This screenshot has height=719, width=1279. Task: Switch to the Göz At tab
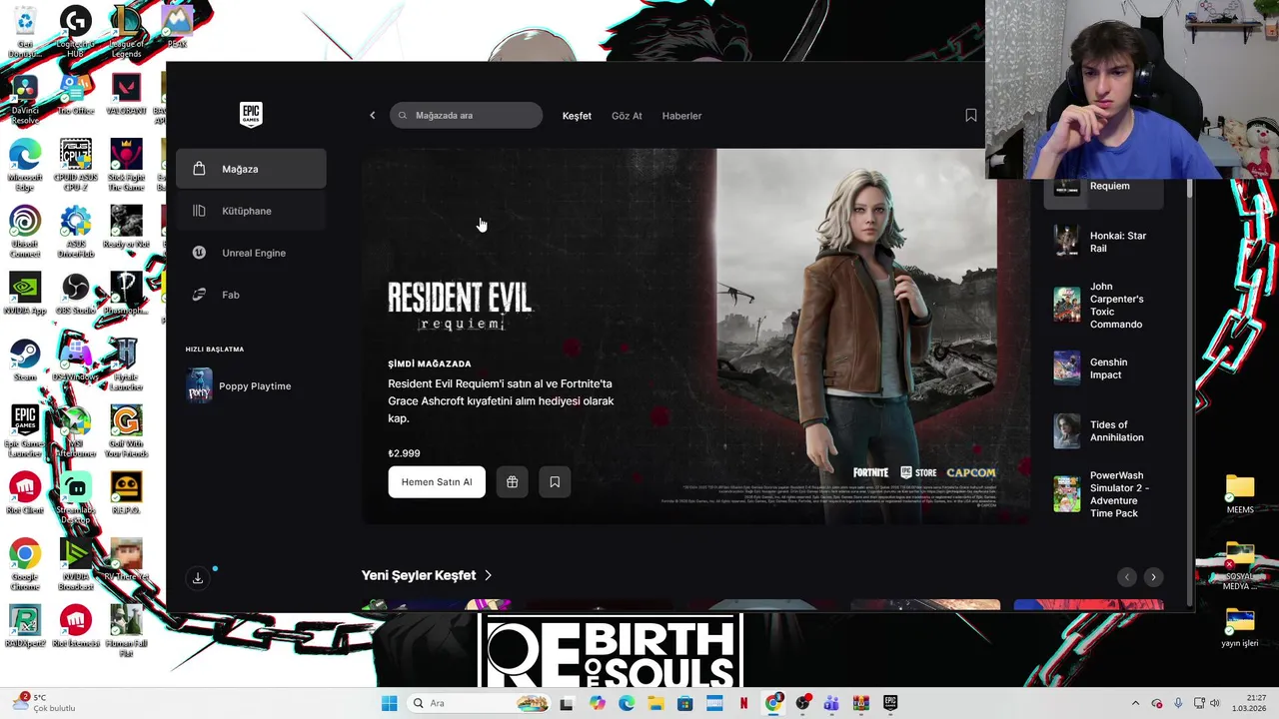pyautogui.click(x=627, y=116)
